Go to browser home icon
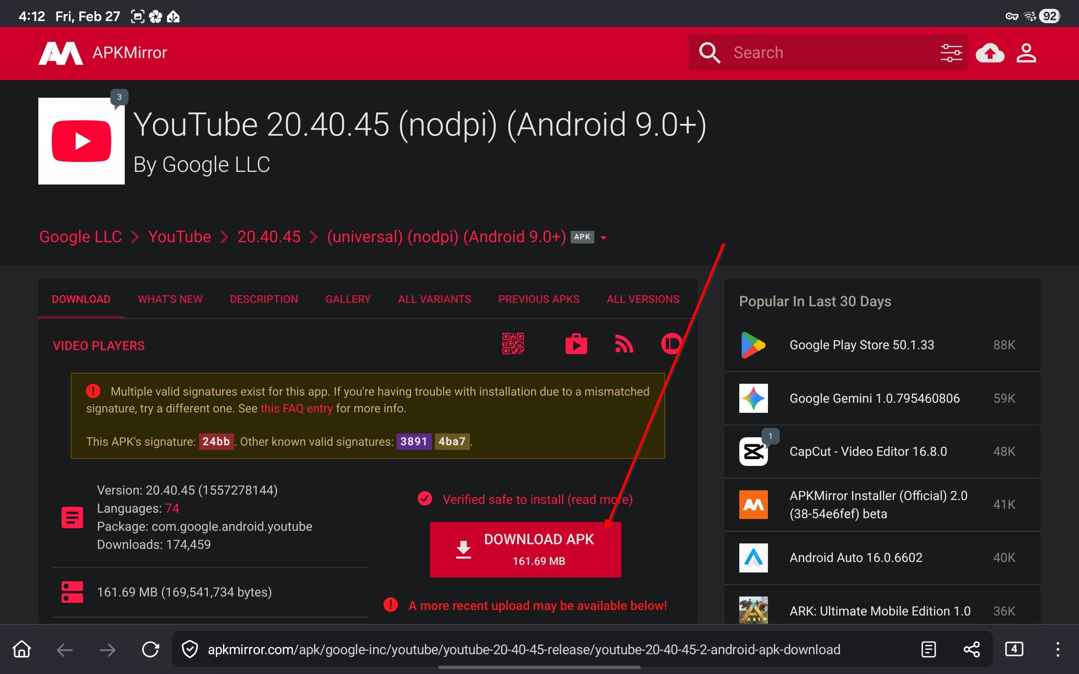Screen dimensions: 1079x674 pyautogui.click(x=21, y=650)
